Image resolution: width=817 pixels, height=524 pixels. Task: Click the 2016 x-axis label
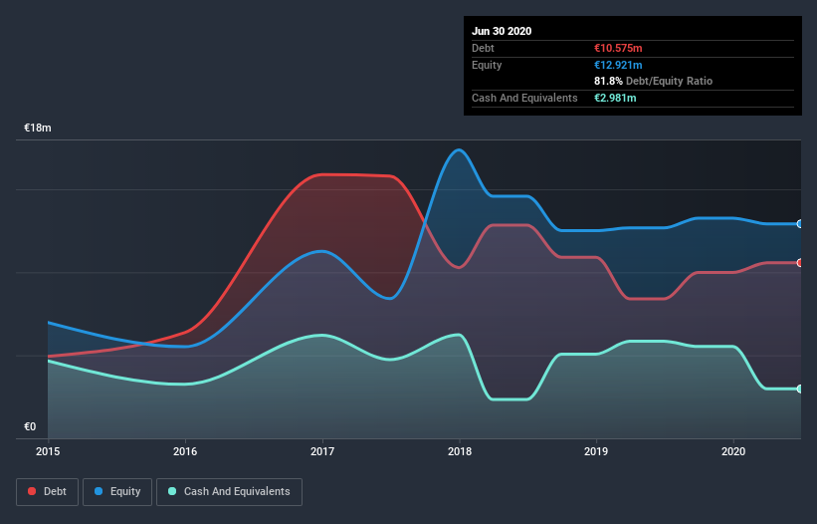point(185,451)
